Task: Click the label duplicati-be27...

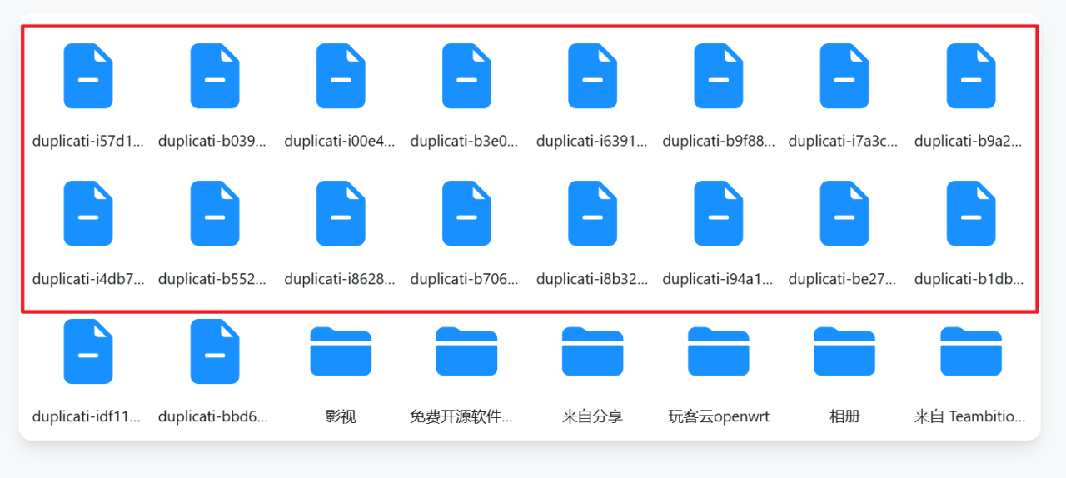Action: pyautogui.click(x=844, y=279)
